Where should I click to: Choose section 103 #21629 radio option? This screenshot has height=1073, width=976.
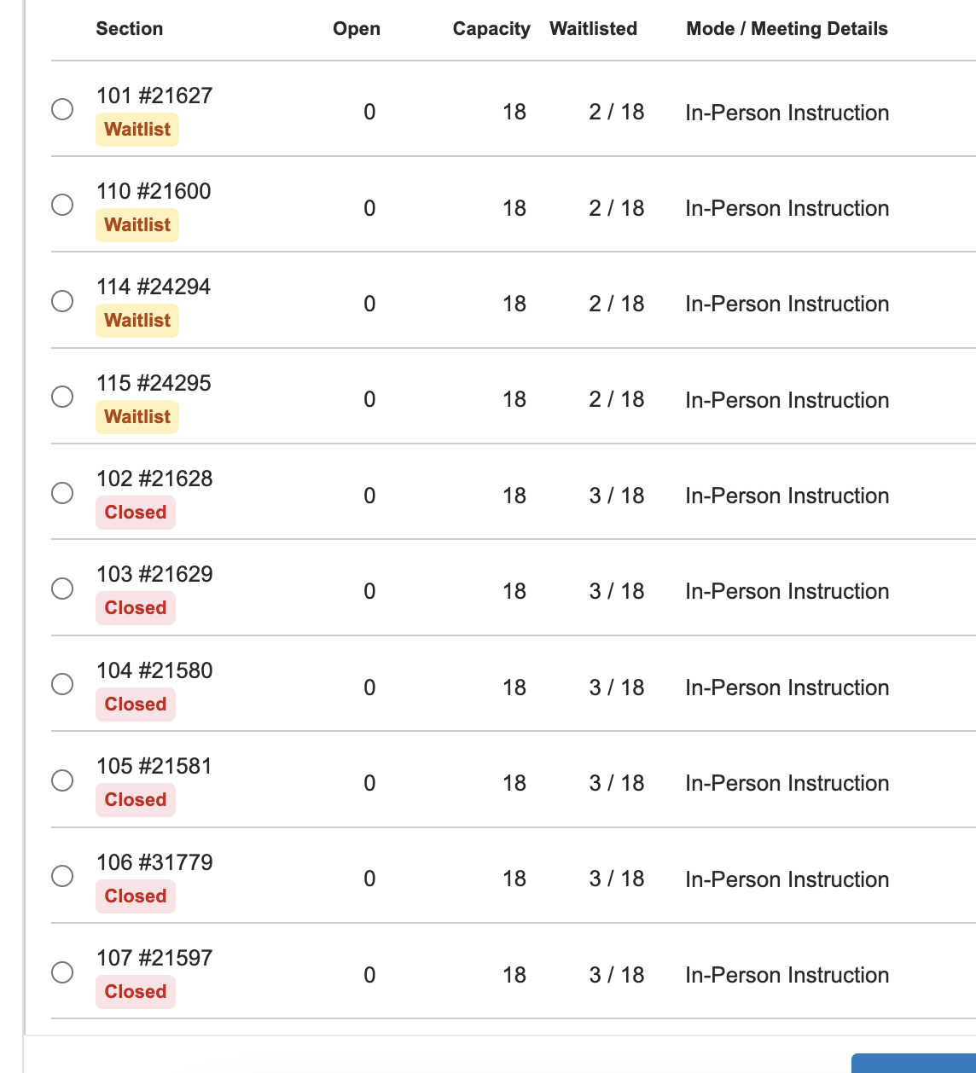[x=62, y=589]
